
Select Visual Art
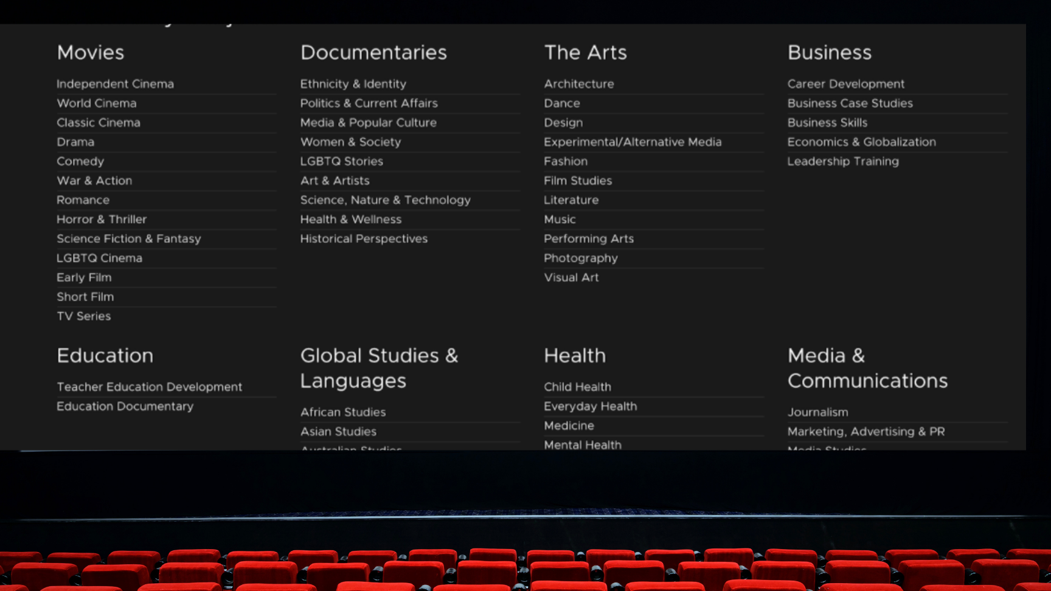point(571,278)
